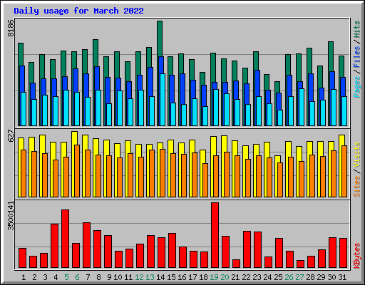This screenshot has width=365, height=285.
Task: Click day 26 label on the axis
Action: [x=289, y=277]
